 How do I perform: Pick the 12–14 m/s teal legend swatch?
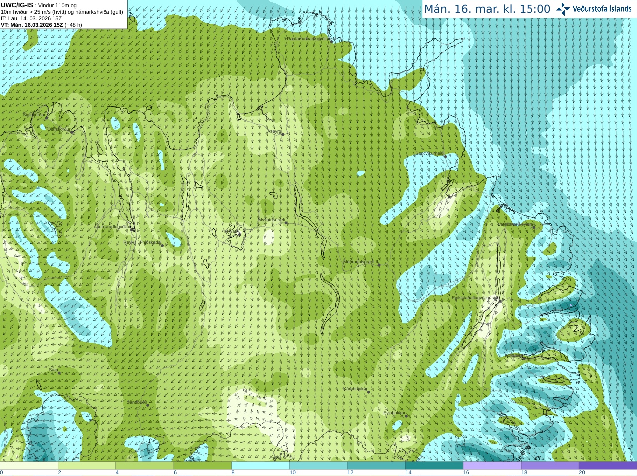[376, 466]
